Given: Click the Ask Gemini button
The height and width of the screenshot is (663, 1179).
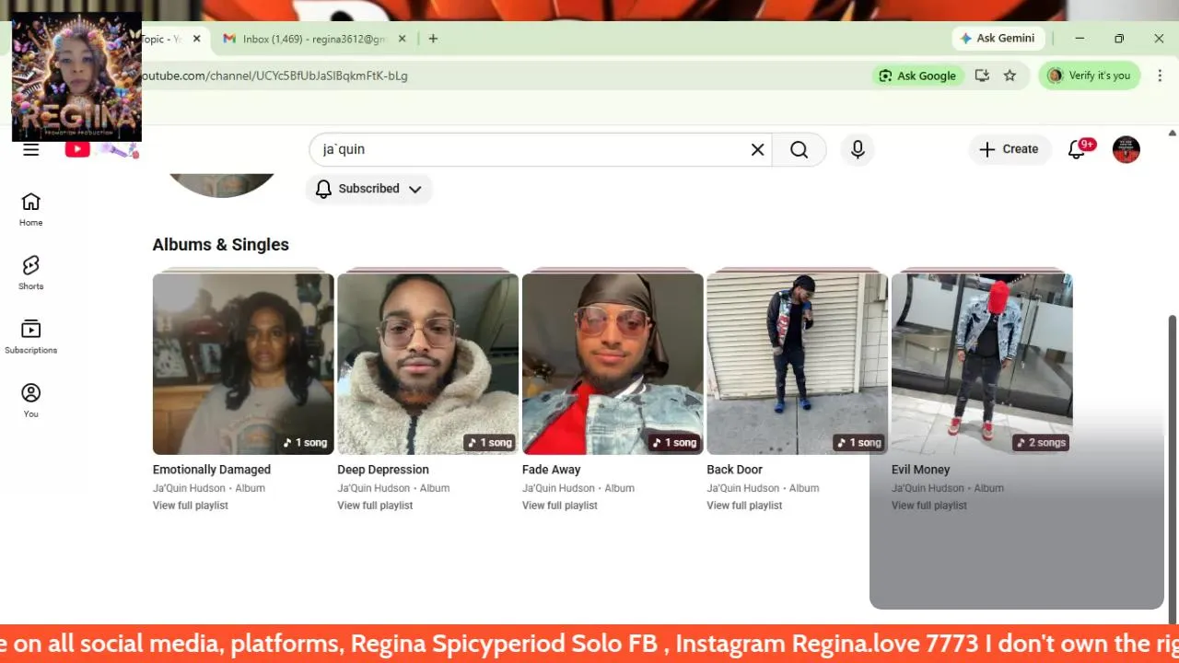Looking at the screenshot, I should (998, 39).
